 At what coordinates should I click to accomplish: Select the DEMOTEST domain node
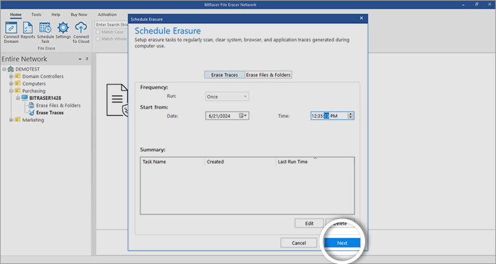pyautogui.click(x=28, y=69)
